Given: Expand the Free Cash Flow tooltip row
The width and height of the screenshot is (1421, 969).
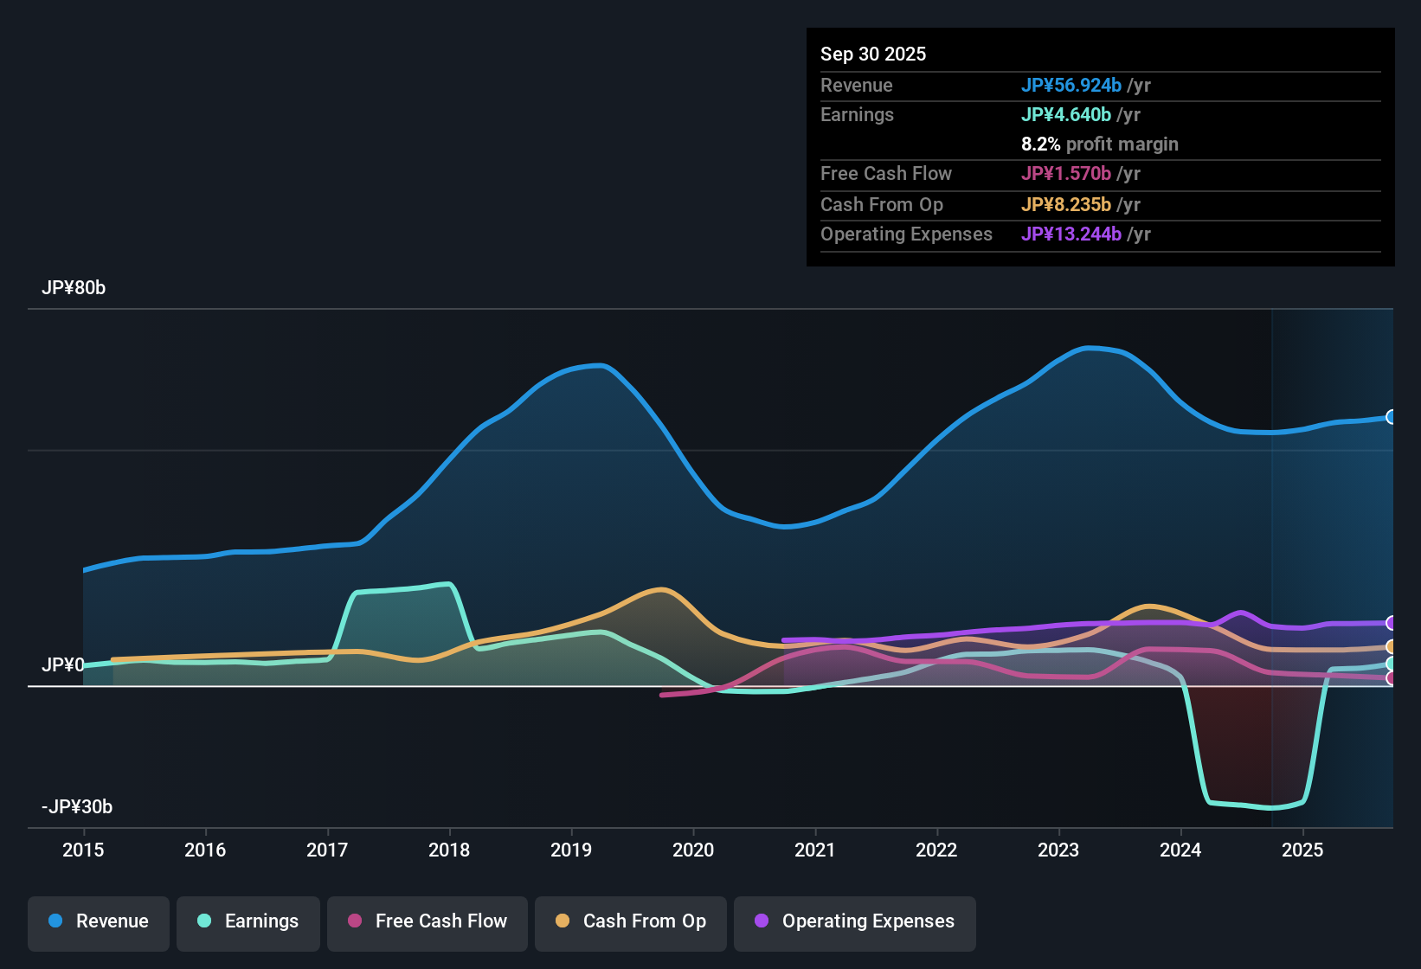Looking at the screenshot, I should (x=886, y=174).
